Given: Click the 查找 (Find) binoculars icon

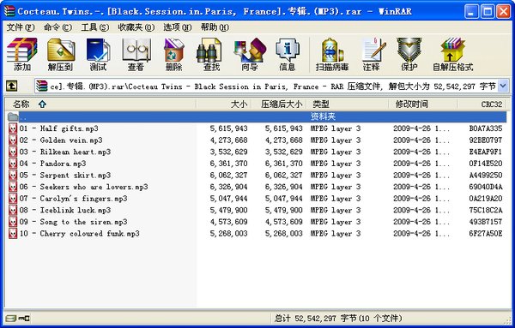Looking at the screenshot, I should 209,50.
